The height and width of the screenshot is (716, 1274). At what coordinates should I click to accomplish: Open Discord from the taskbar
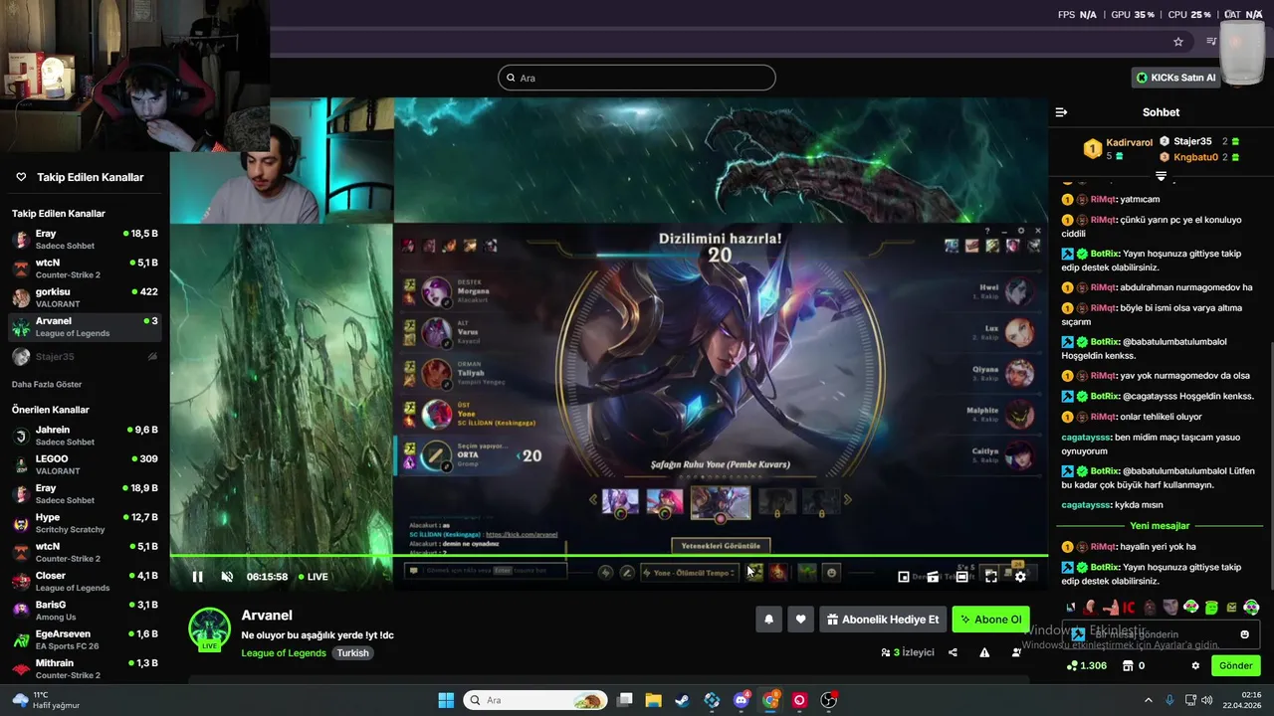point(741,700)
